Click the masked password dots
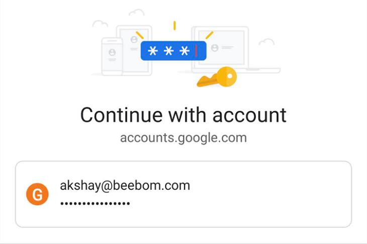The width and height of the screenshot is (367, 244). [x=95, y=203]
